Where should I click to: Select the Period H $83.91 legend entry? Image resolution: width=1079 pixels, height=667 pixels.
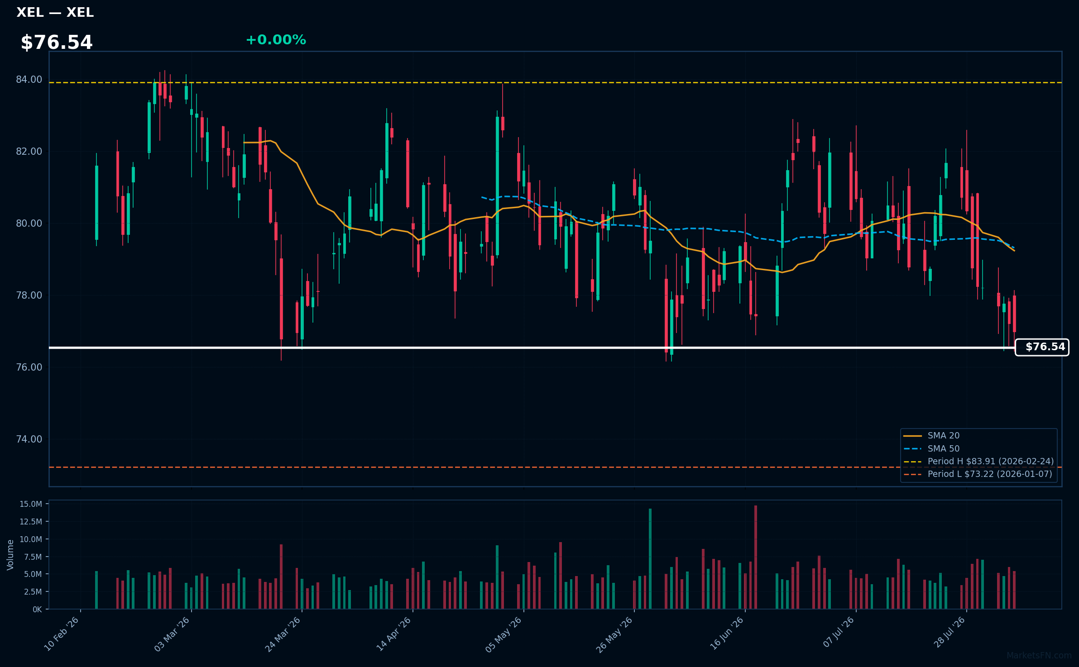[978, 461]
